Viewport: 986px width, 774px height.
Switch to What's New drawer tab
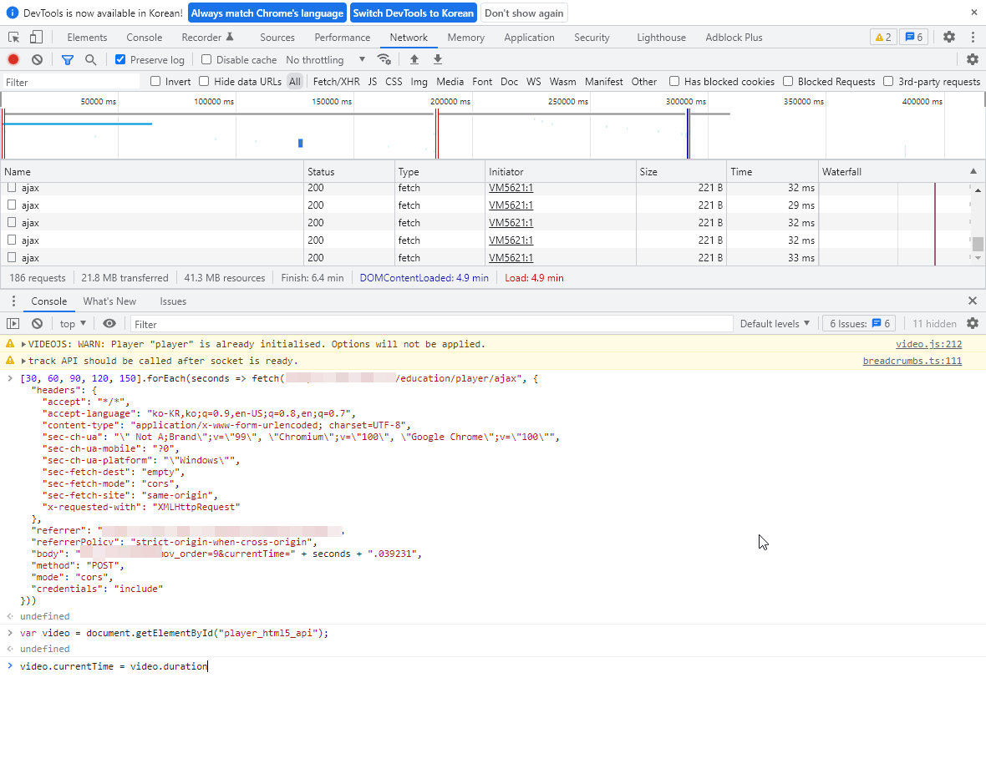coord(109,301)
